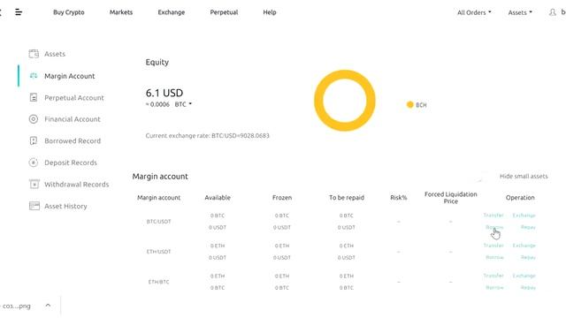Select Perpetual Account in sidebar
The height and width of the screenshot is (318, 566).
pyautogui.click(x=74, y=98)
